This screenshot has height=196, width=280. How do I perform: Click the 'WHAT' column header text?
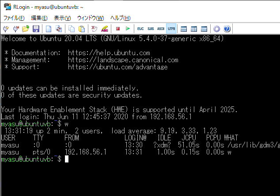(x=231, y=138)
